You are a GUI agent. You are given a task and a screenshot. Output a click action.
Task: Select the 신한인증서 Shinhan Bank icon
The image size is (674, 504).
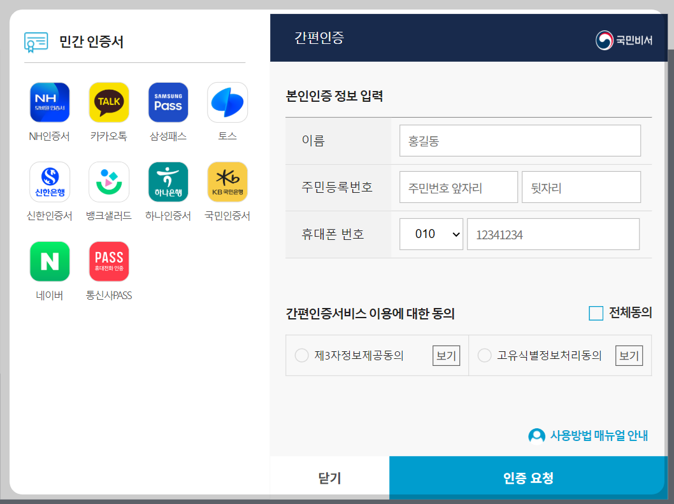click(x=50, y=182)
